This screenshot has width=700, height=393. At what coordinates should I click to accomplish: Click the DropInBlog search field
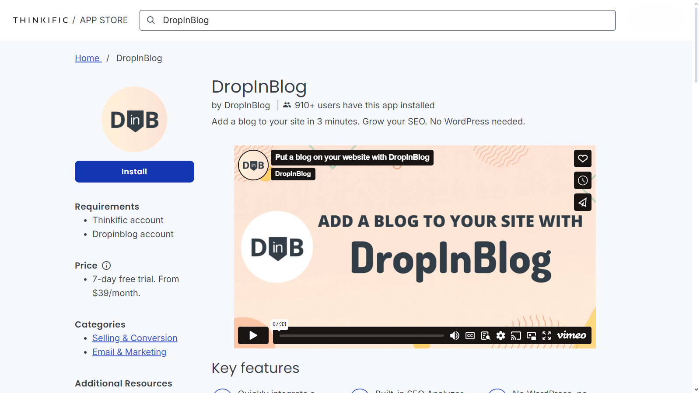click(377, 20)
